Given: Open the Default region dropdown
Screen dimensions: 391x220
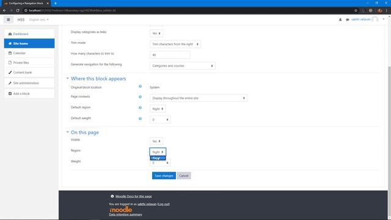Looking at the screenshot, I should point(158,109).
